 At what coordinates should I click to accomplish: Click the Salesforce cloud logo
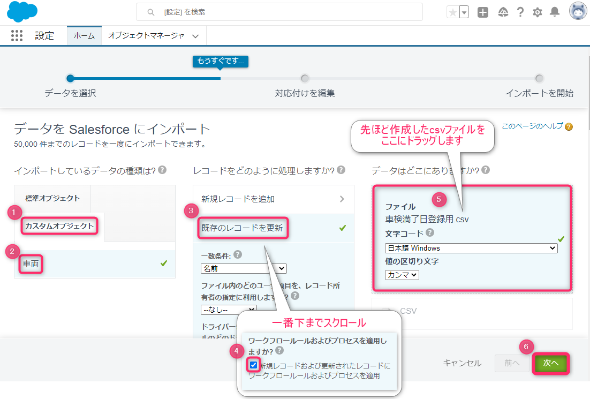[x=22, y=12]
